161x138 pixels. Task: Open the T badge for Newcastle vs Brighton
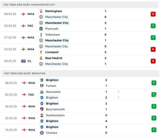click(x=154, y=95)
